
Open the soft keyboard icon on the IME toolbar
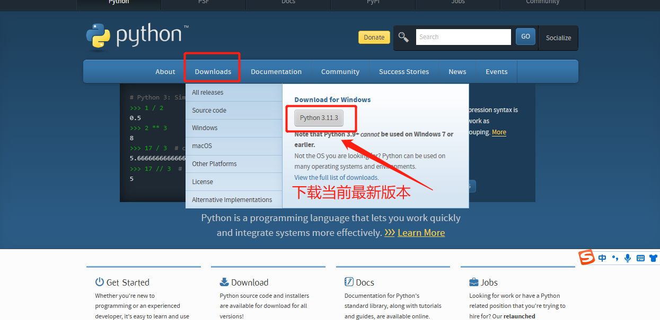pos(640,258)
